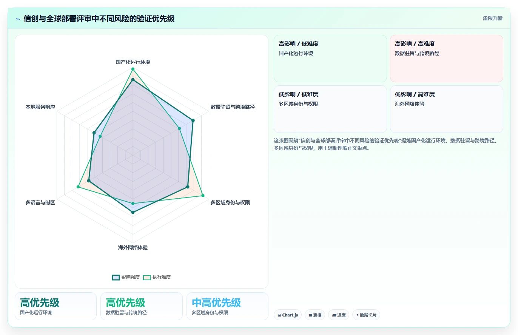Image resolution: width=518 pixels, height=335 pixels.
Task: Open the 低影响 / 低难度 quadrant card
Action: [x=330, y=109]
